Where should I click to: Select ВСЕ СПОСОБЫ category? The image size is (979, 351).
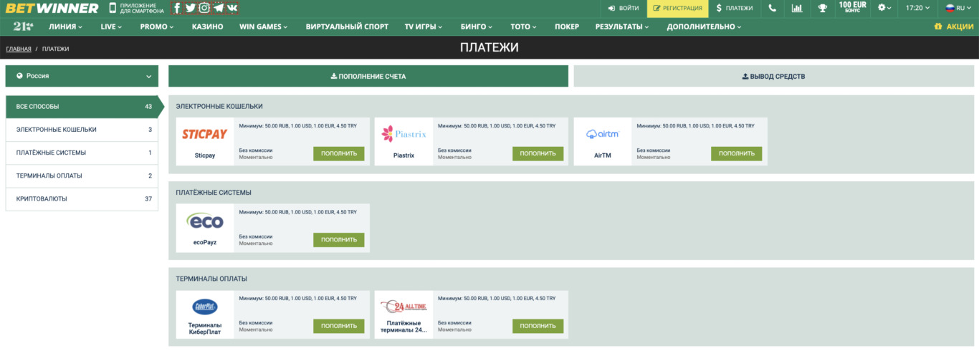[x=82, y=107]
